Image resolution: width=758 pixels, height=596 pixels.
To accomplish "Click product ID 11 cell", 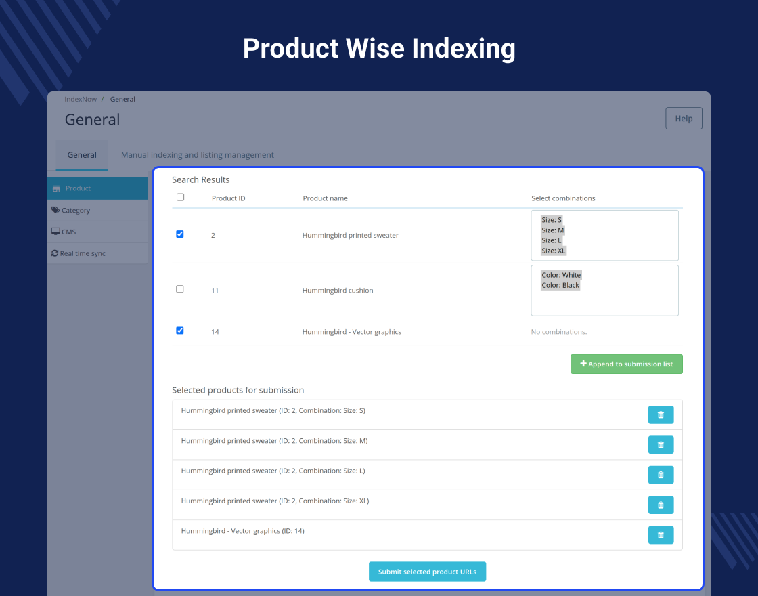I will (215, 291).
